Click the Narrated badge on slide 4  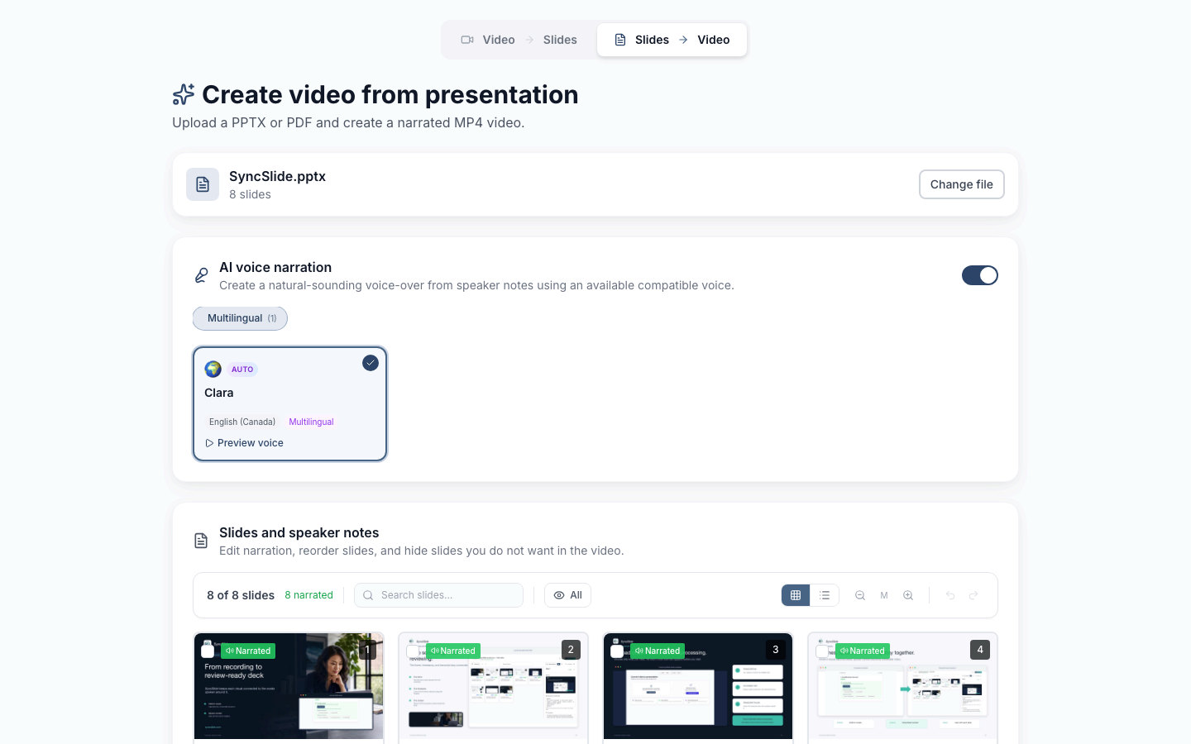863,651
